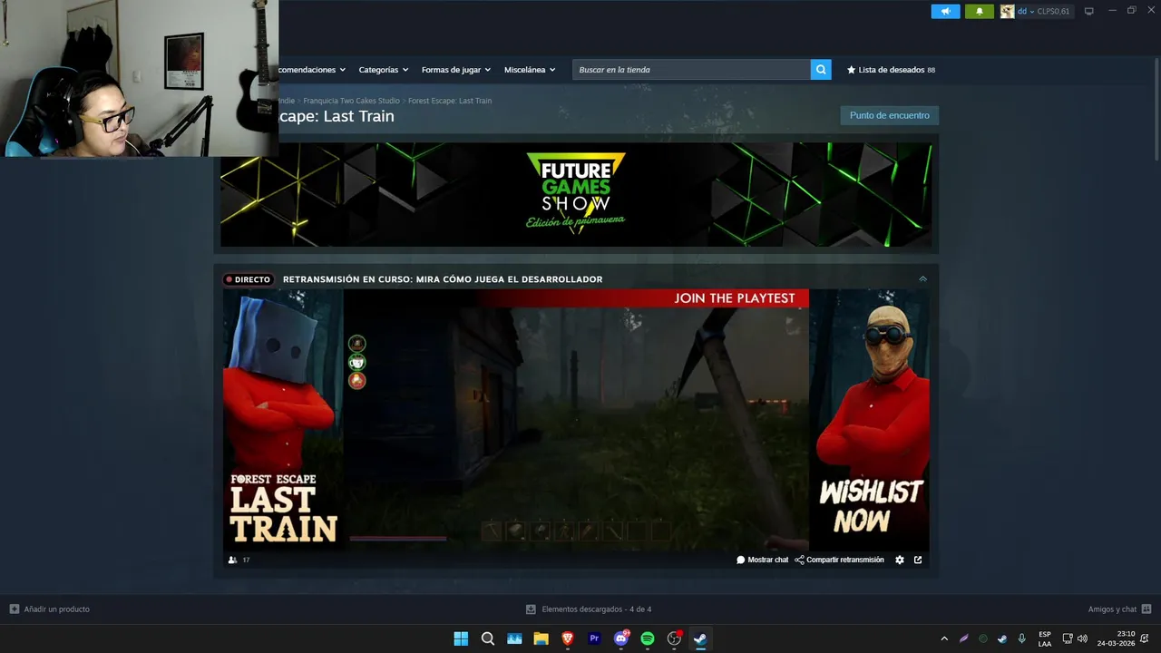Open File Explorer from taskbar

pos(541,638)
